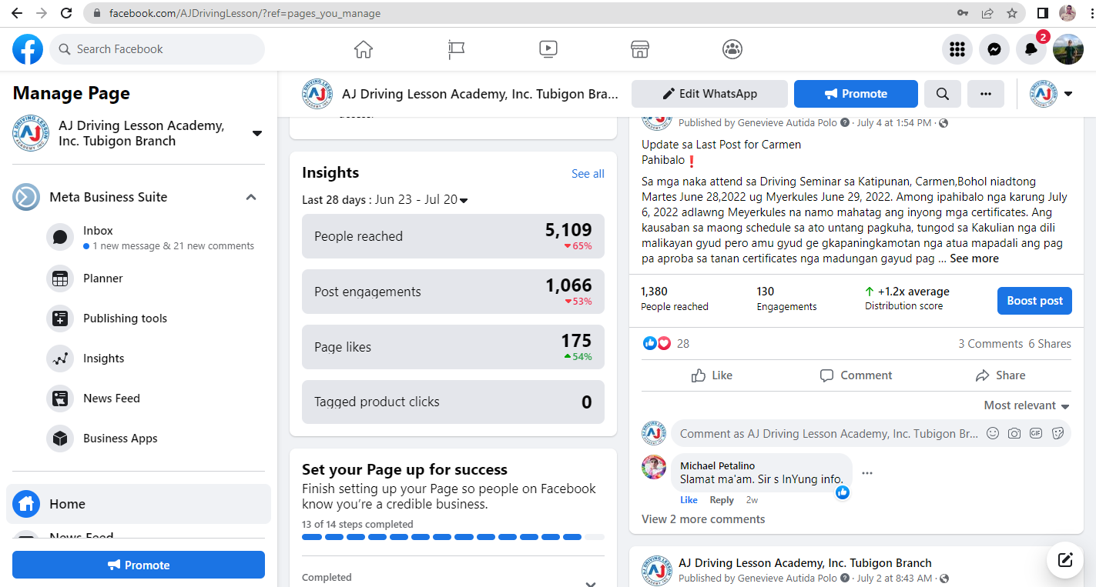Click the sticker icon in comment box
This screenshot has height=587, width=1096.
pos(1057,433)
